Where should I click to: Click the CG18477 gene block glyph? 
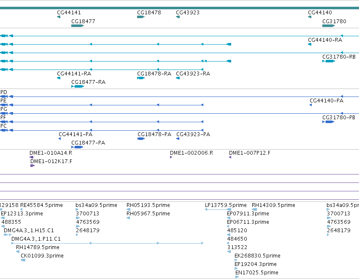pyautogui.click(x=78, y=26)
